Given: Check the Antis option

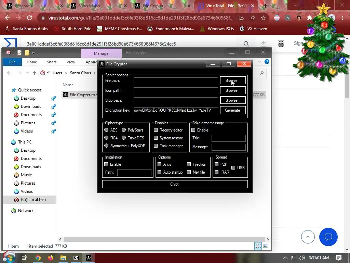Looking at the screenshot, I should click(159, 164).
